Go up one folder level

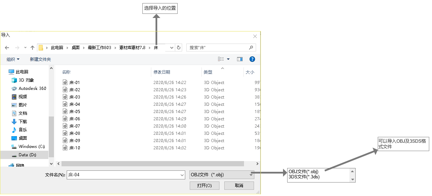[x=32, y=48]
